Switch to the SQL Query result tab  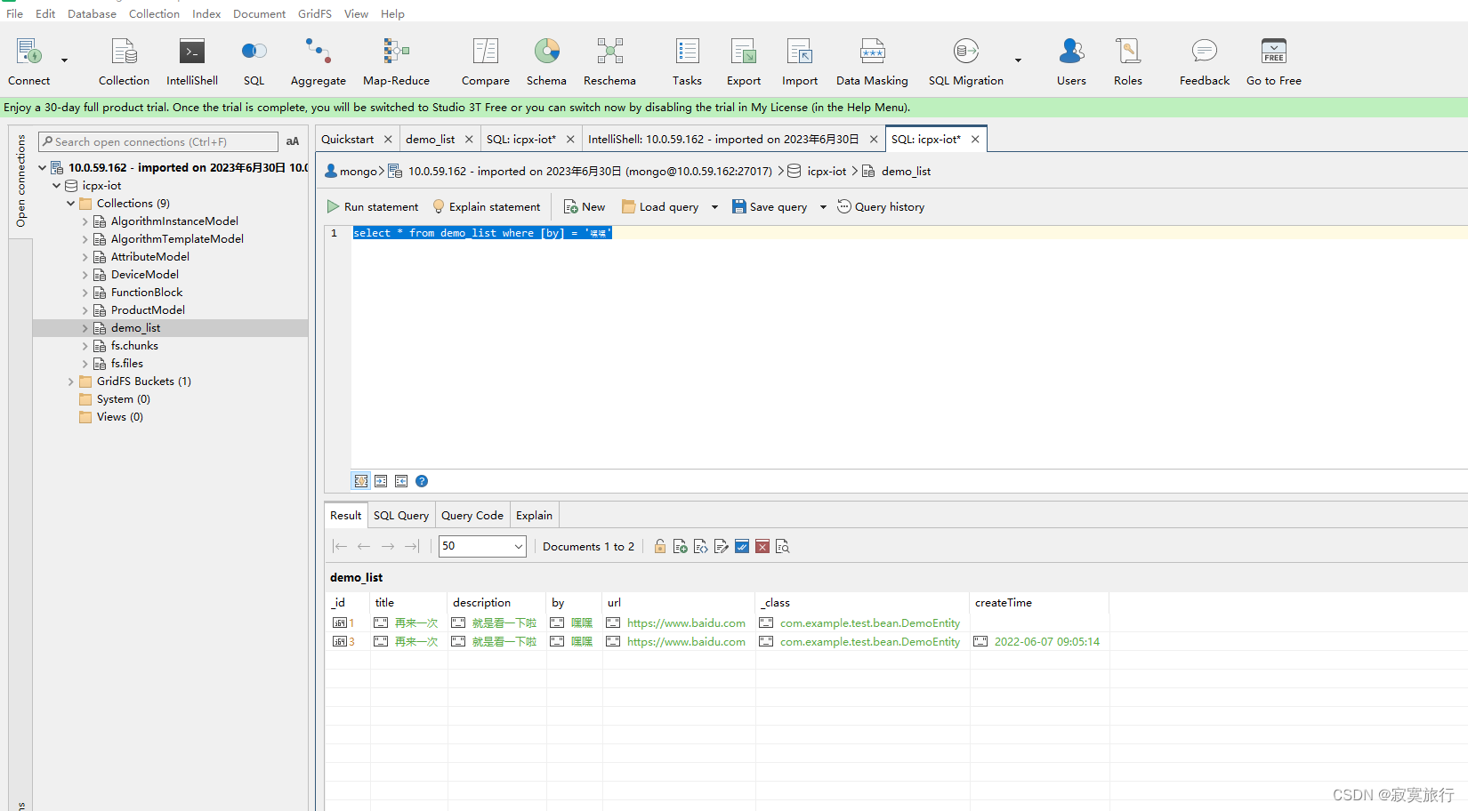401,515
